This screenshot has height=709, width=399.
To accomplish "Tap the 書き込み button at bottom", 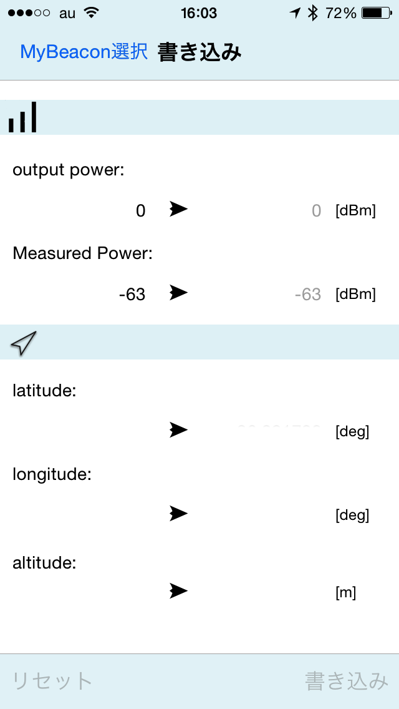I will pos(346,681).
